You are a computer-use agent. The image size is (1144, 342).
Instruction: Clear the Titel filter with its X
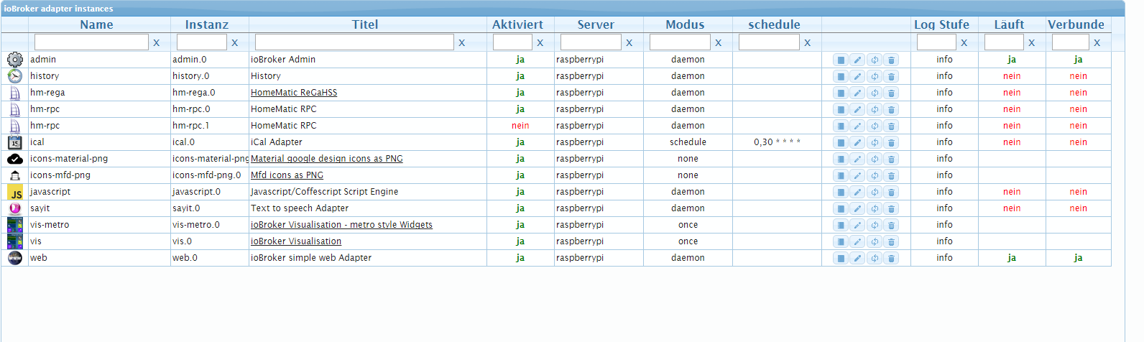pos(462,43)
